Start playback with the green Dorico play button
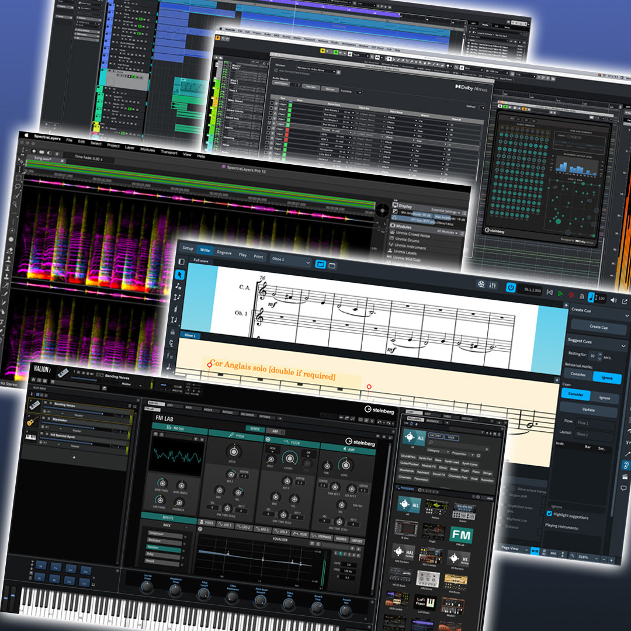This screenshot has height=631, width=631. pos(560,293)
